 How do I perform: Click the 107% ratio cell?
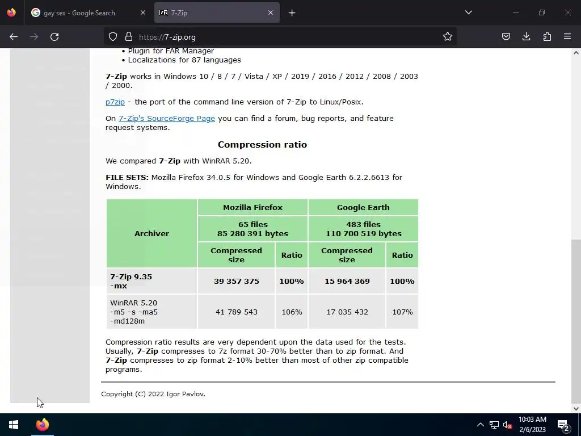(x=402, y=312)
